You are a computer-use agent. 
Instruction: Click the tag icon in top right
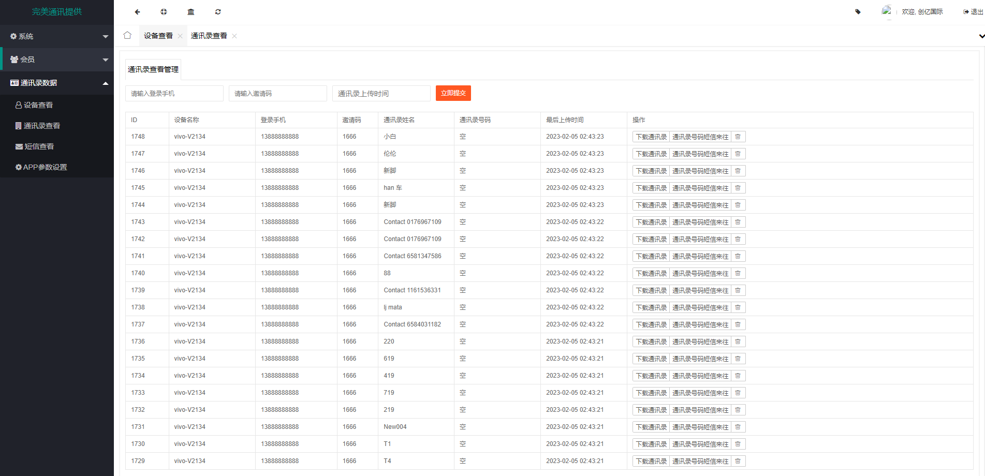[x=858, y=12]
